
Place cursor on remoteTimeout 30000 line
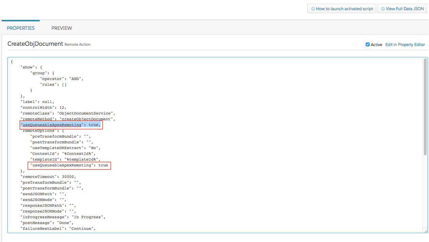coord(48,177)
